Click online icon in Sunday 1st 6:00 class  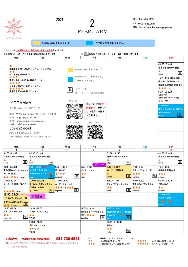point(180,73)
